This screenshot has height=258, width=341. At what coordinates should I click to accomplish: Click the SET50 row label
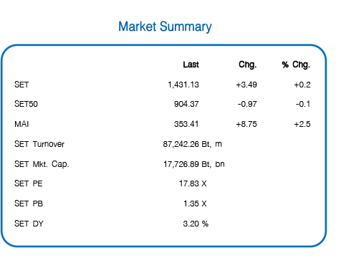coord(26,104)
